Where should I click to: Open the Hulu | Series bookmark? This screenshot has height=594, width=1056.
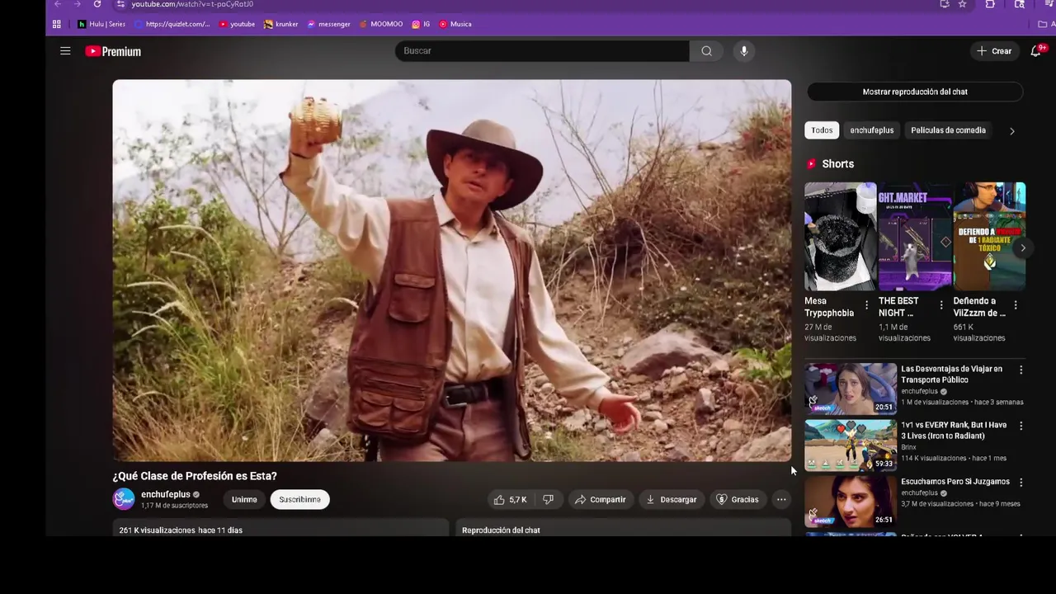pos(101,24)
